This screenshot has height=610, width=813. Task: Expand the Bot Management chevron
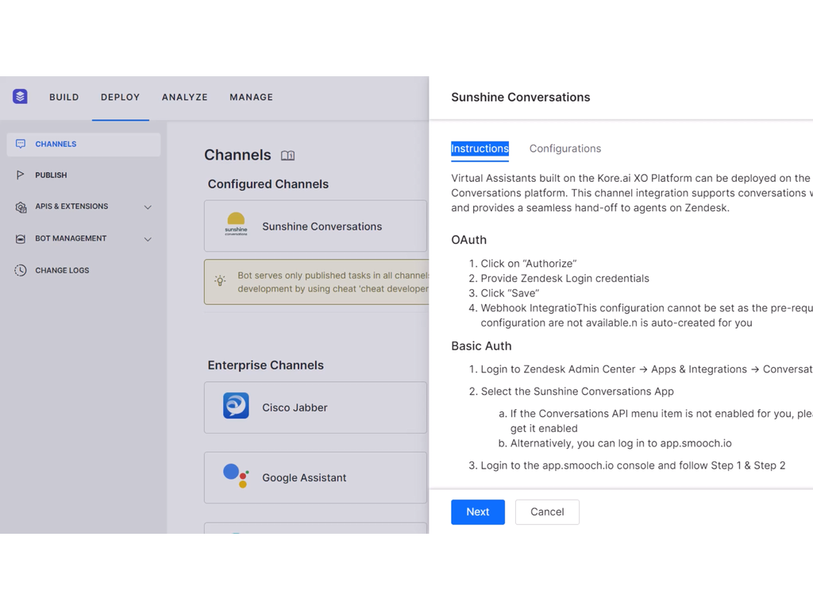pyautogui.click(x=148, y=239)
